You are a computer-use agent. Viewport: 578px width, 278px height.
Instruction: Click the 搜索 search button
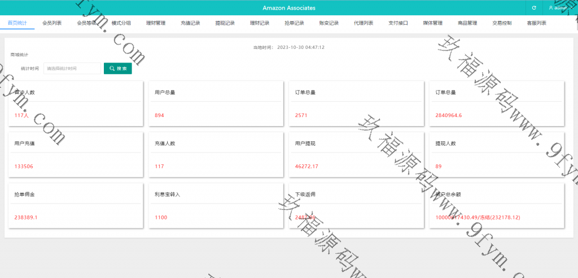point(118,68)
